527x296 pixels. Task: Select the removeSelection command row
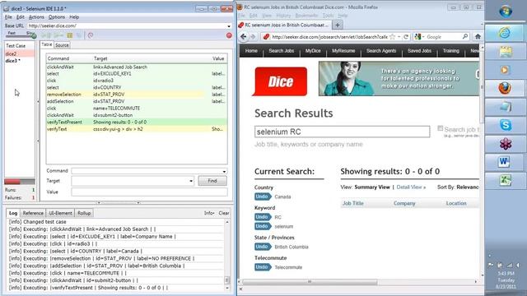[x=137, y=95]
